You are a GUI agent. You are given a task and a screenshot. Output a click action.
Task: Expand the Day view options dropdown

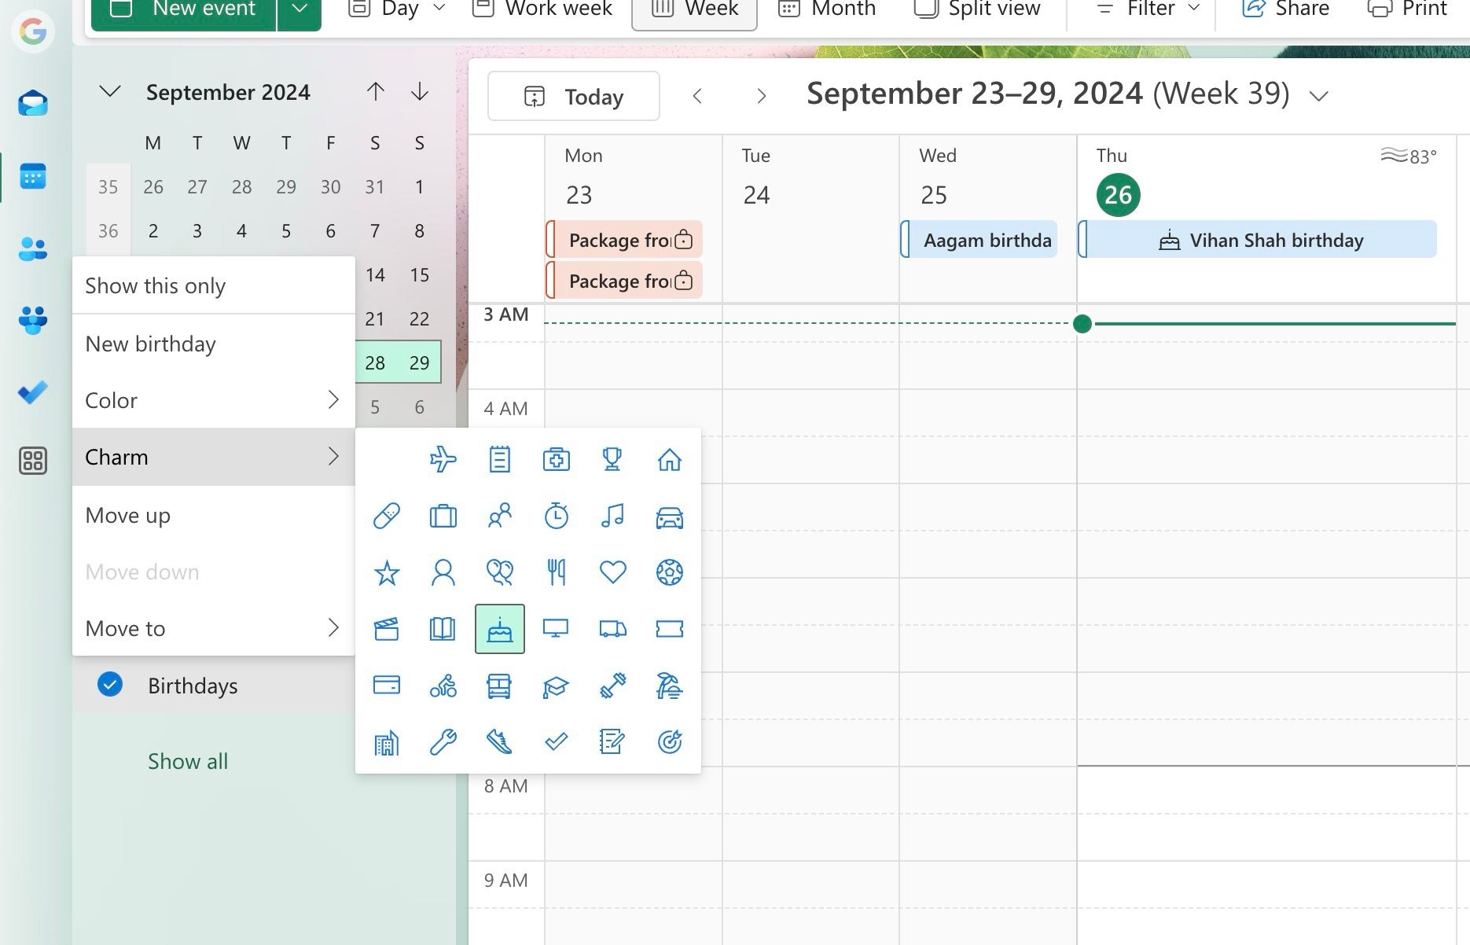(x=439, y=9)
